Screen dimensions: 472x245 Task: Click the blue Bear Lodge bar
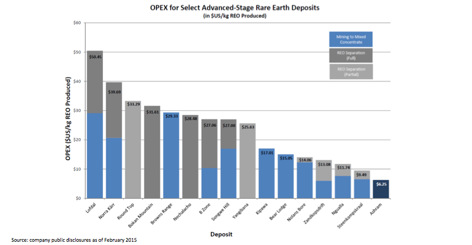[x=285, y=177]
